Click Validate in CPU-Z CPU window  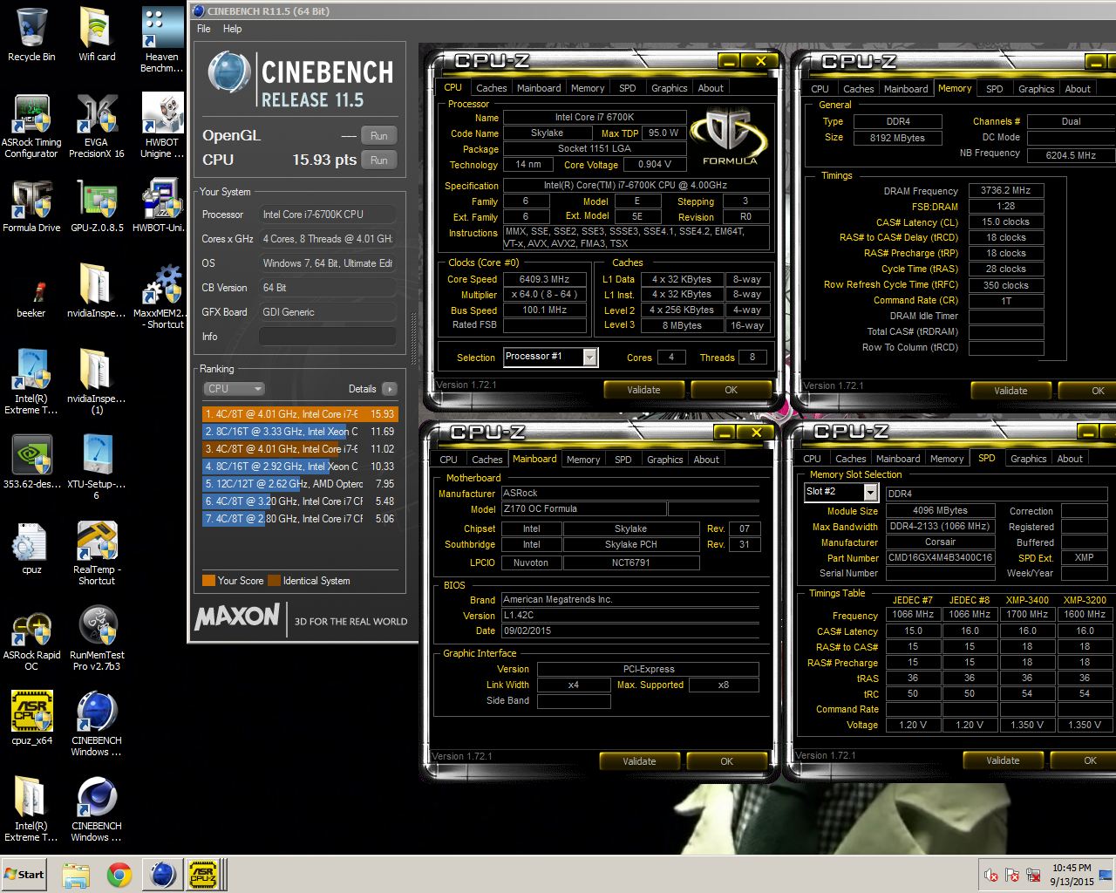coord(643,390)
